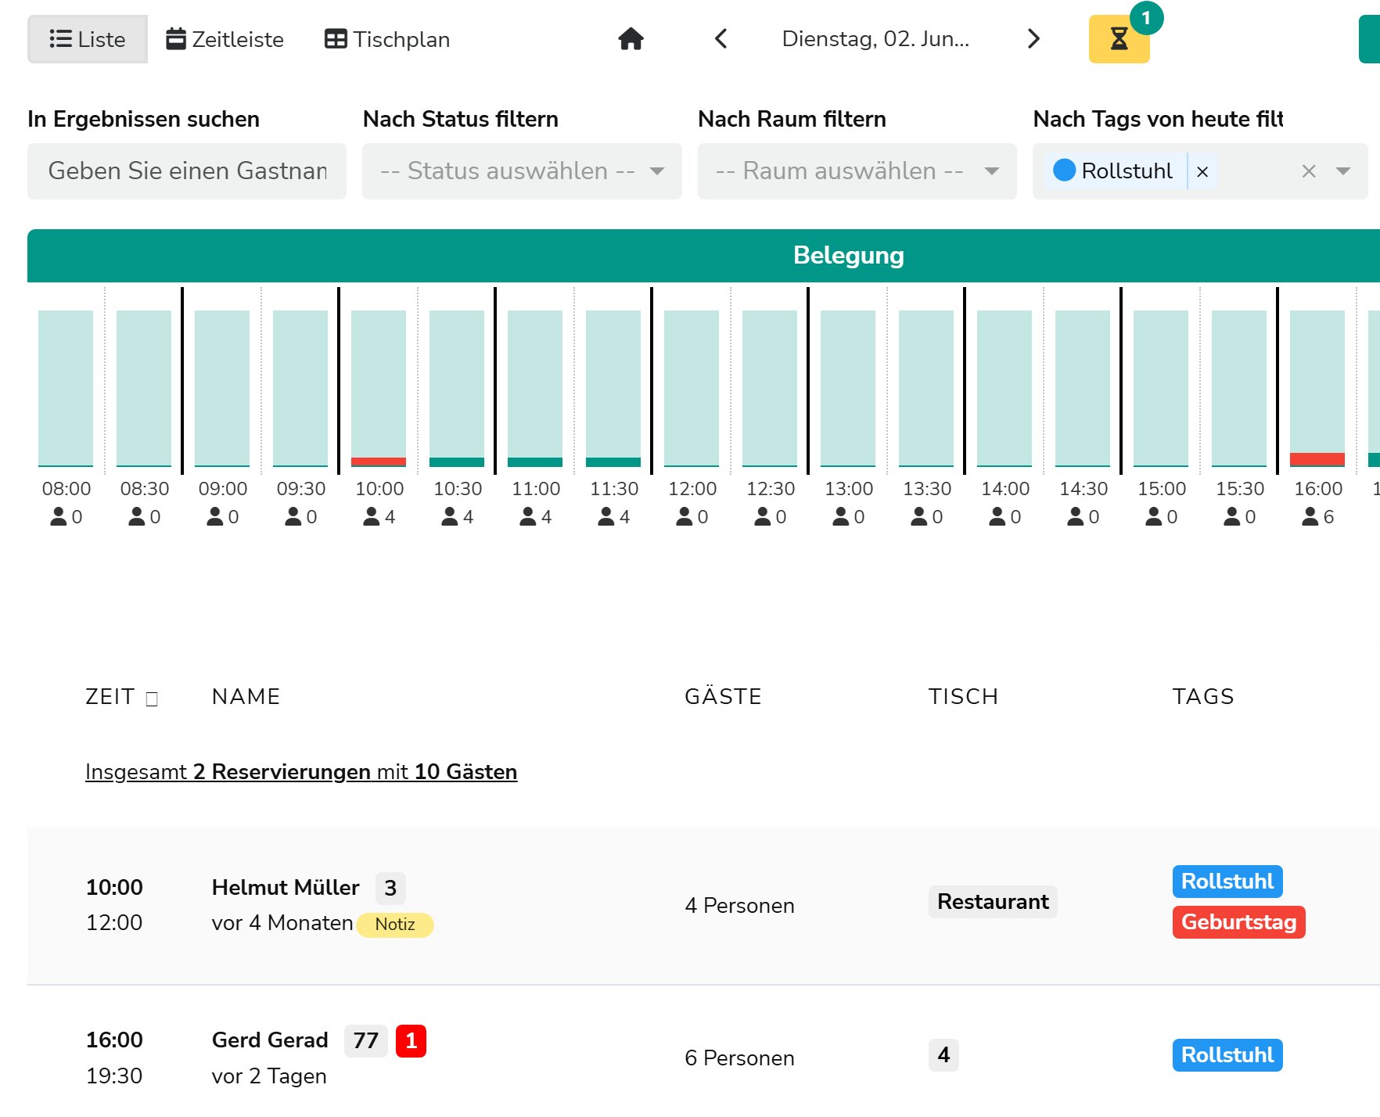Expand the Raum auswählen dropdown
Screen dimensions: 1380x1117
pyautogui.click(x=857, y=171)
